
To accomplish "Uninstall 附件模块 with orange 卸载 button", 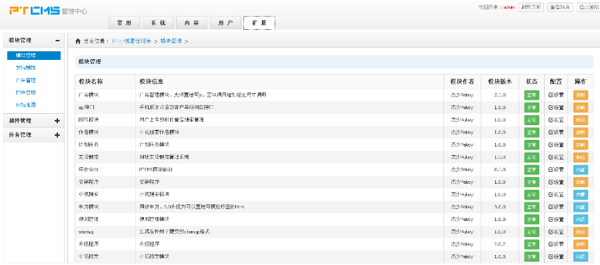I will pyautogui.click(x=581, y=120).
